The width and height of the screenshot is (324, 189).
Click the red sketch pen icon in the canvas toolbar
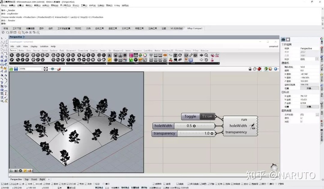click(x=59, y=69)
